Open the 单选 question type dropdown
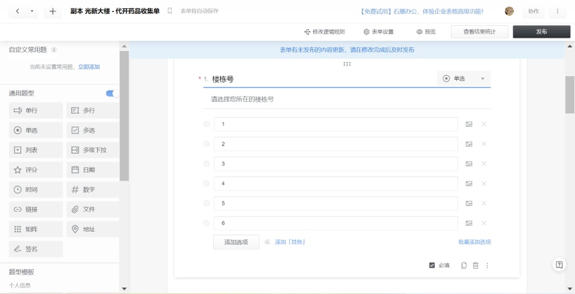 coord(464,79)
